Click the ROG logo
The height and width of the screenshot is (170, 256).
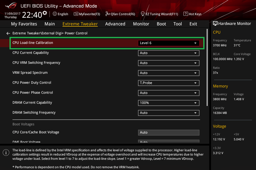(11, 5)
